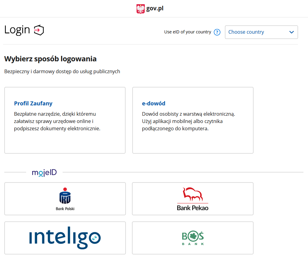Click the "Use eID of your country" label
This screenshot has width=308, height=256.
click(x=188, y=32)
